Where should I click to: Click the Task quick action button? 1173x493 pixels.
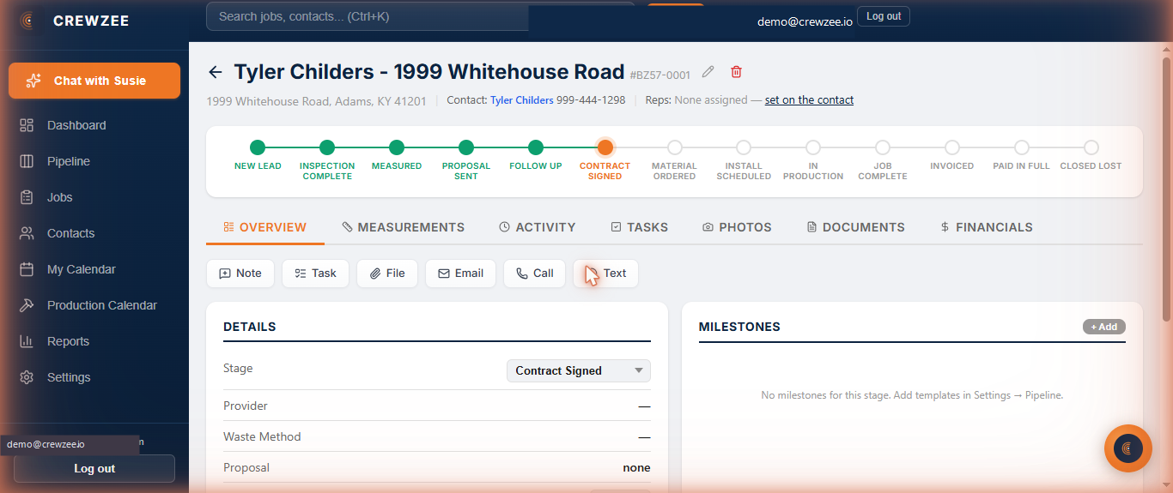pos(315,274)
